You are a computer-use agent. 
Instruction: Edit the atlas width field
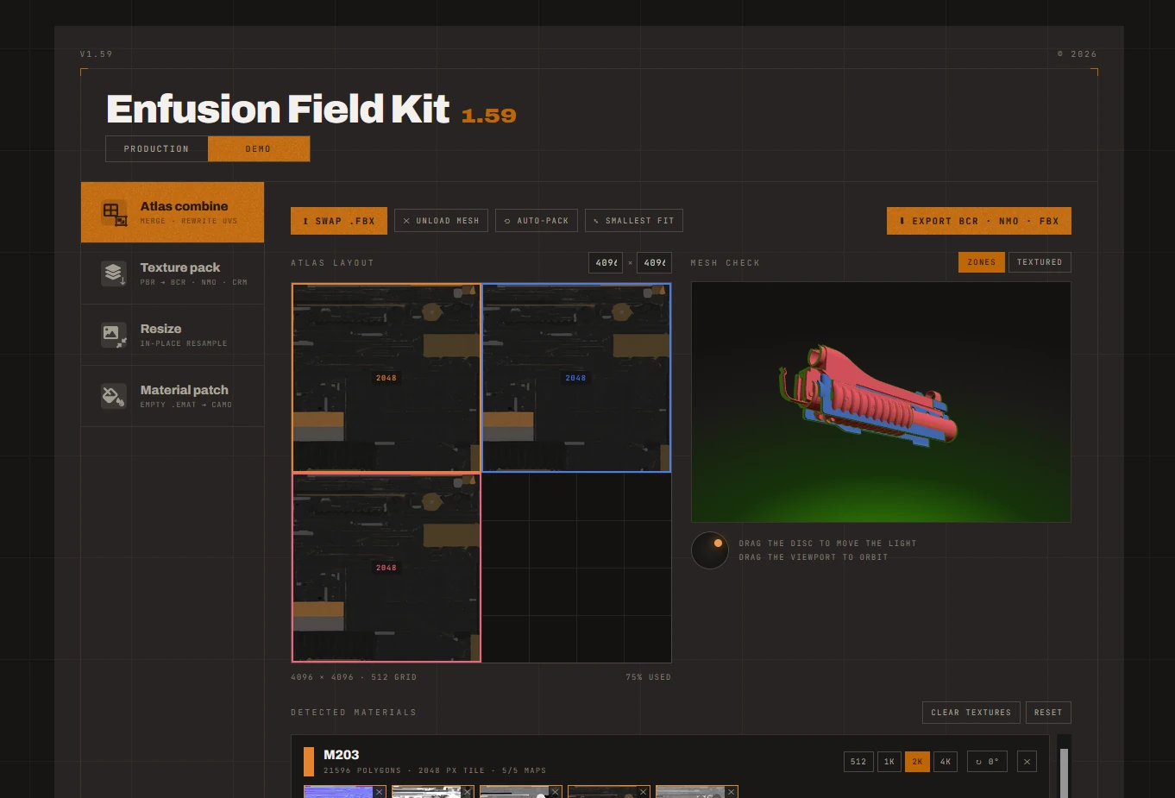coord(606,262)
